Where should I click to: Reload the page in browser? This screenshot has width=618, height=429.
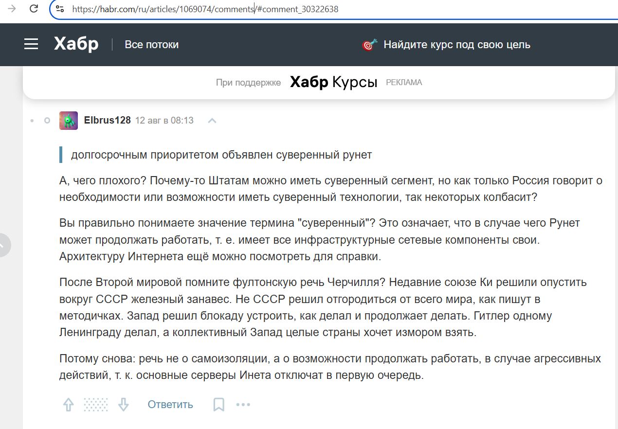tap(34, 9)
